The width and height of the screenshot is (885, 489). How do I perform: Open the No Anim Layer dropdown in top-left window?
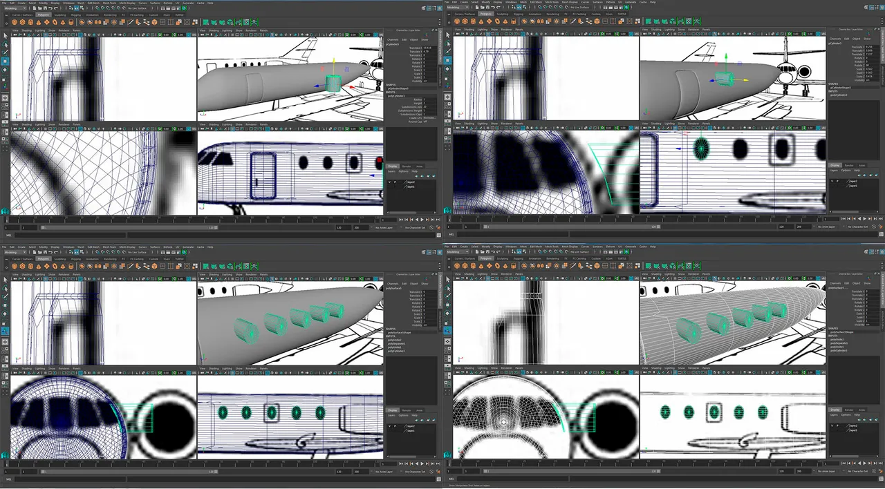[x=384, y=227]
